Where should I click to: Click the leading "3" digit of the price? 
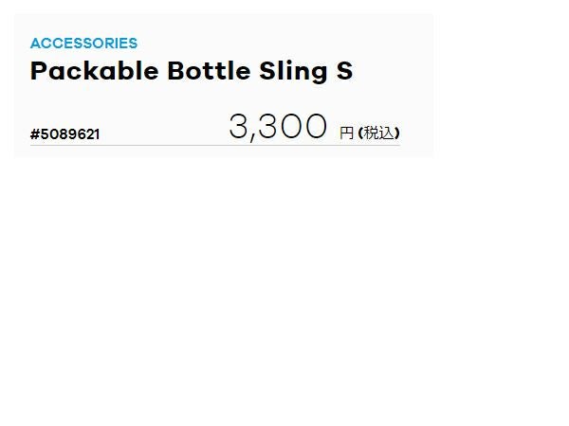(x=239, y=127)
